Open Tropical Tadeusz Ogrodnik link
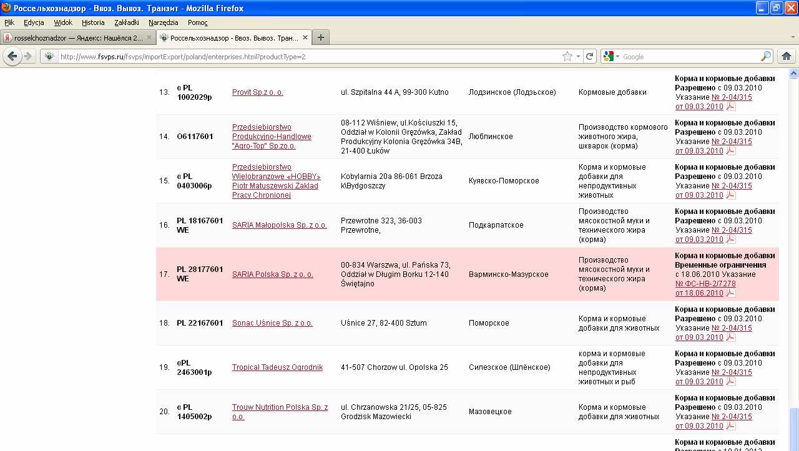Screen dimensions: 799x451 [277, 367]
